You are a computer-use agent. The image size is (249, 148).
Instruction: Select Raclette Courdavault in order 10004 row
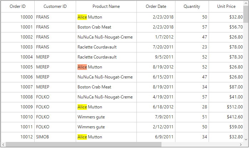coord(106,57)
